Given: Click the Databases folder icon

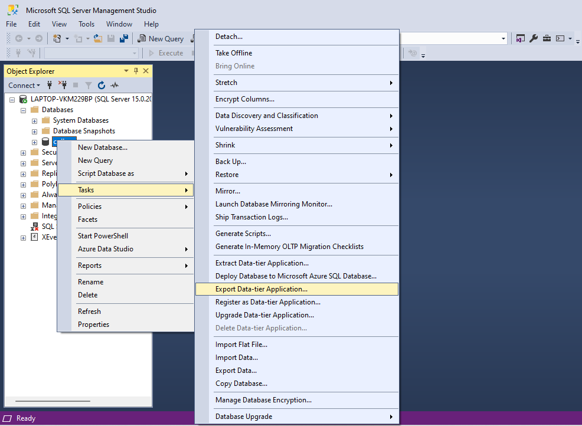Looking at the screenshot, I should point(34,110).
